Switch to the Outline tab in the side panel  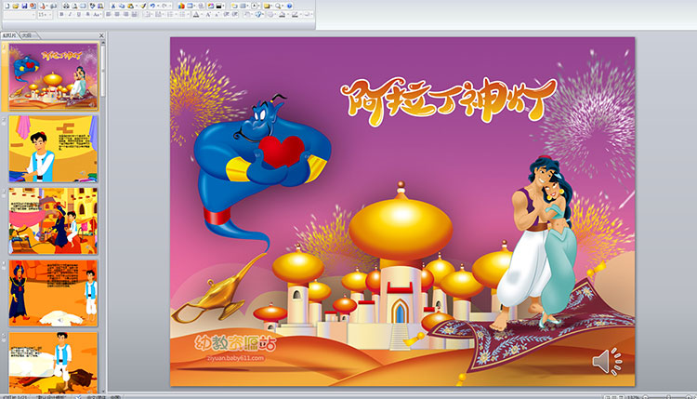(x=28, y=35)
